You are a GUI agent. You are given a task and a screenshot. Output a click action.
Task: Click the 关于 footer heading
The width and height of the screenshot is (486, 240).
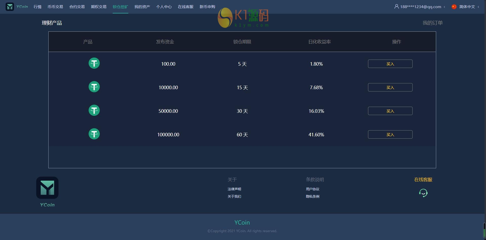tap(232, 180)
